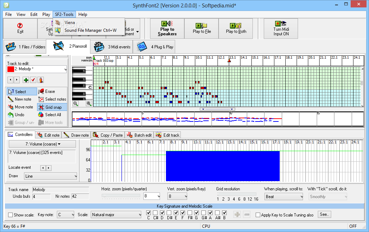Adjust the Horiz. zoom slider
Image resolution: width=369 pixels, height=232 pixels.
pos(121,196)
